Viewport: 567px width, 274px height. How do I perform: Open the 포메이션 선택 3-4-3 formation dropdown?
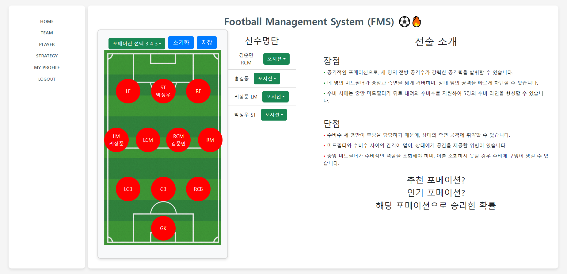[136, 43]
